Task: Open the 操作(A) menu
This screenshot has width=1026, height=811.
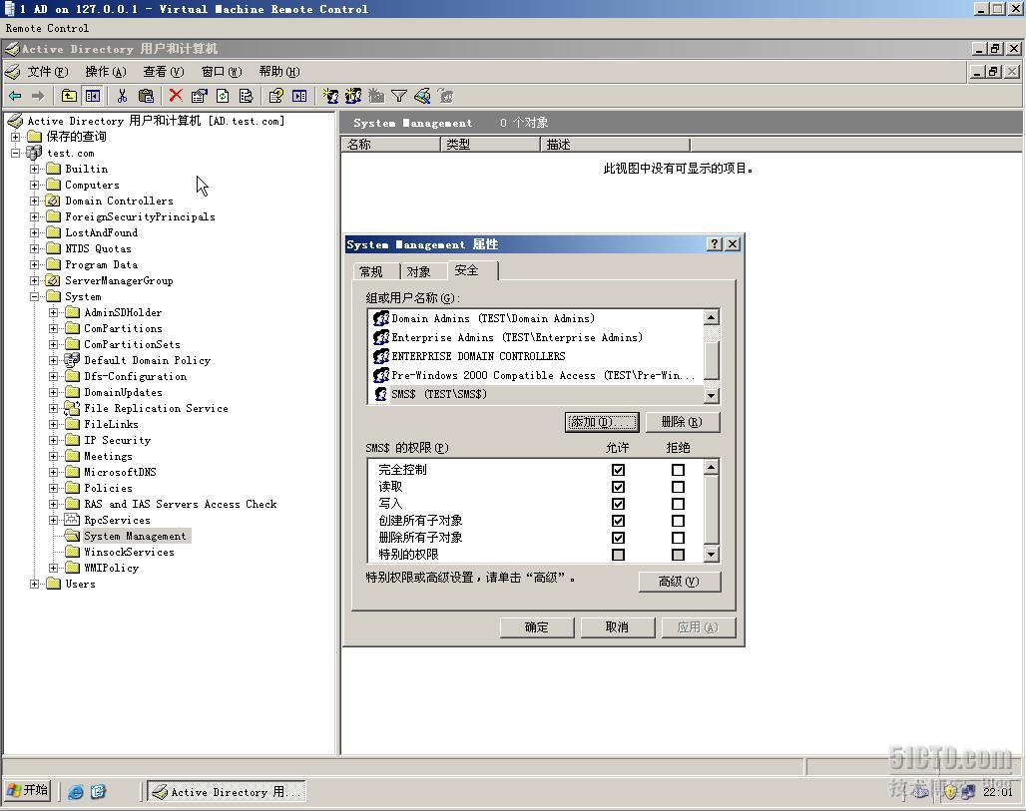Action: [x=106, y=71]
